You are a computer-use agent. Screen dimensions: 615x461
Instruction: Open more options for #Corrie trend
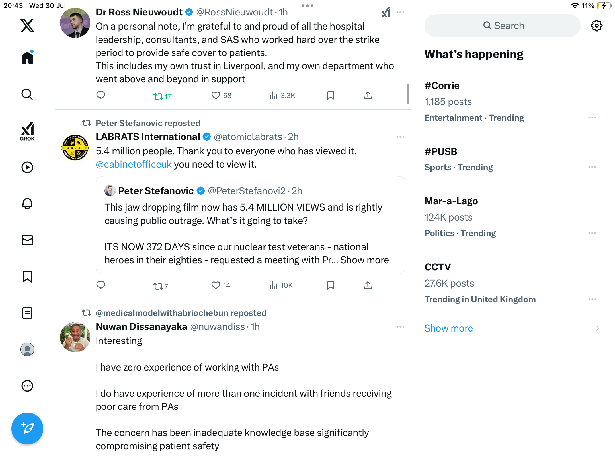click(x=592, y=118)
